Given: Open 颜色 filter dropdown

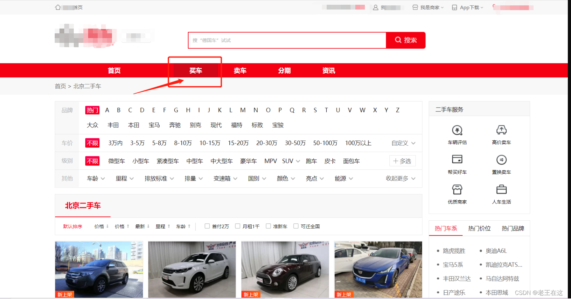Looking at the screenshot, I should (x=286, y=179).
